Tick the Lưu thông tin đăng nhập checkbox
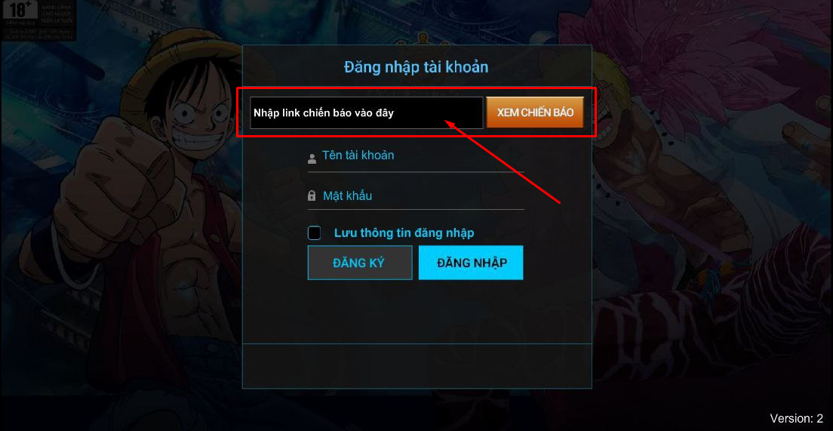The height and width of the screenshot is (431, 833). point(315,233)
